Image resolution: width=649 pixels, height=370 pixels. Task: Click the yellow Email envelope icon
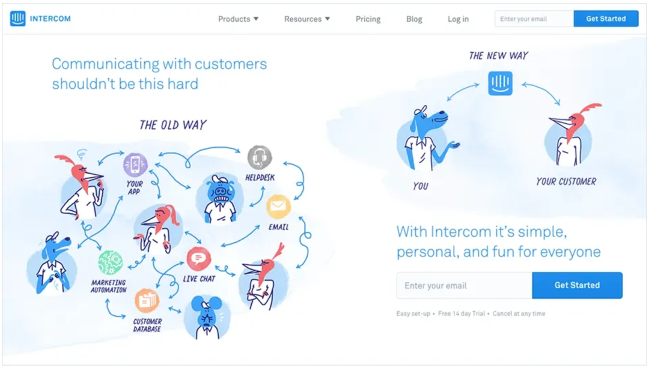278,207
